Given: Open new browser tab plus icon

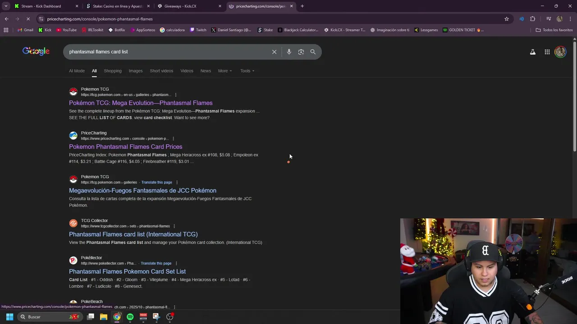Looking at the screenshot, I should tap(302, 6).
